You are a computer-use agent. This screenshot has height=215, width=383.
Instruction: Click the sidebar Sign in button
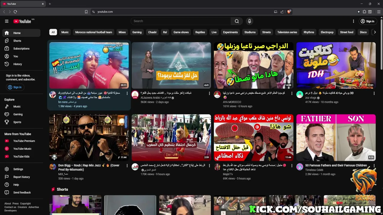(x=15, y=87)
